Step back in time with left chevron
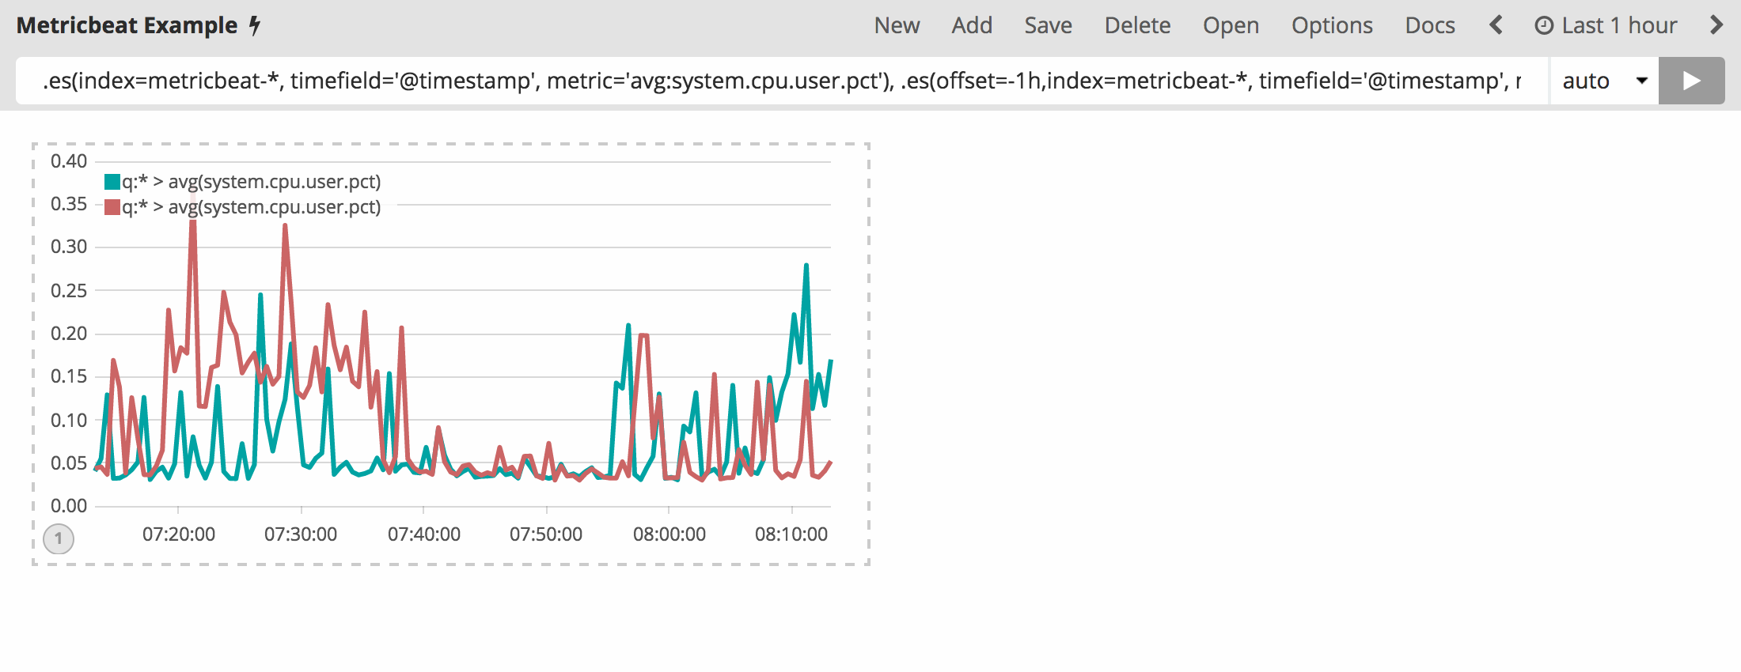 point(1496,25)
